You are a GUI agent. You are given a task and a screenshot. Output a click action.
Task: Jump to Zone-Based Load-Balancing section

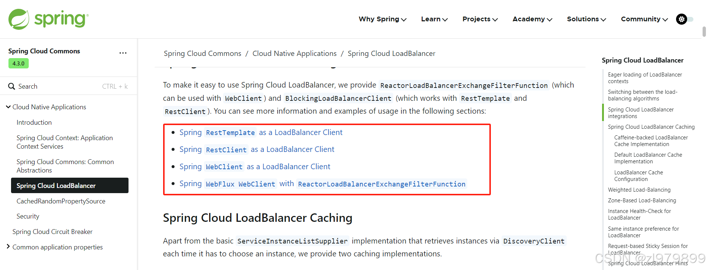[642, 200]
